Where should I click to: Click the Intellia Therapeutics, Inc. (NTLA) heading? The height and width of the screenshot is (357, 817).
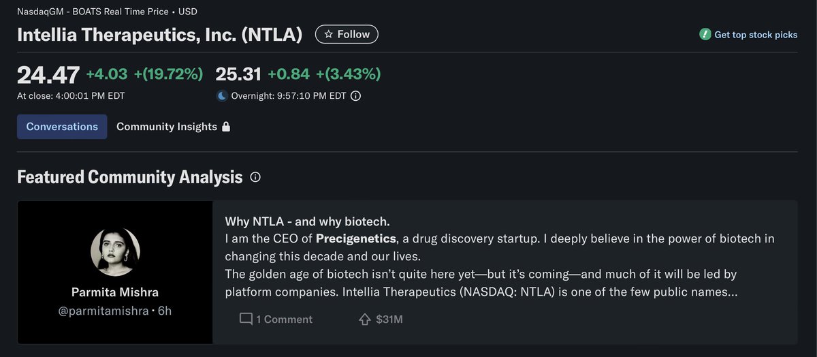click(x=160, y=35)
